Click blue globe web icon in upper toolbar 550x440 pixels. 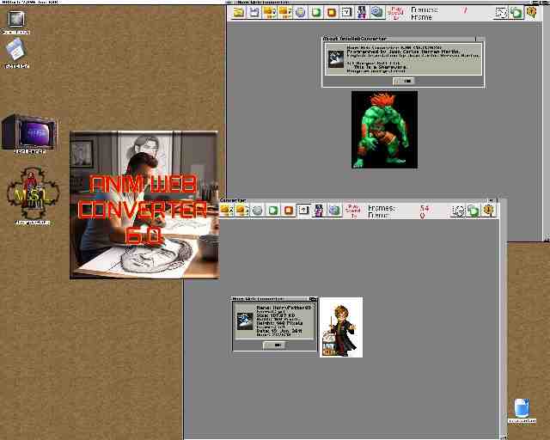pos(377,12)
